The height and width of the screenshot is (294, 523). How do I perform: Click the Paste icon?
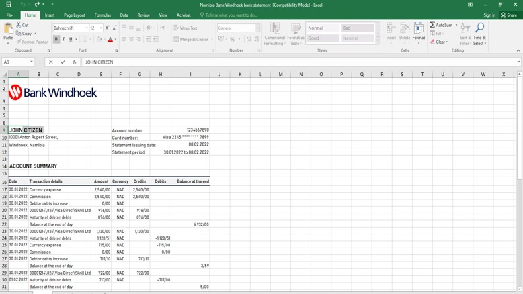tap(8, 29)
